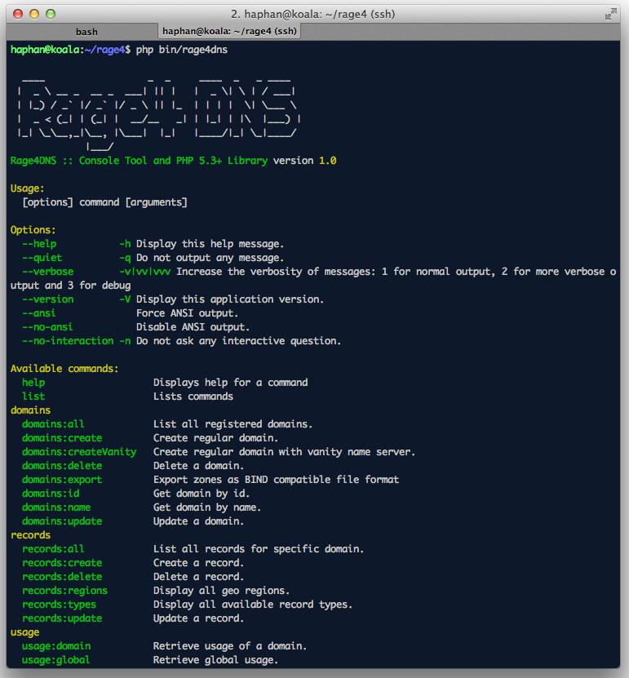Click the 'domains:name' command
This screenshot has height=678, width=629.
click(x=56, y=507)
